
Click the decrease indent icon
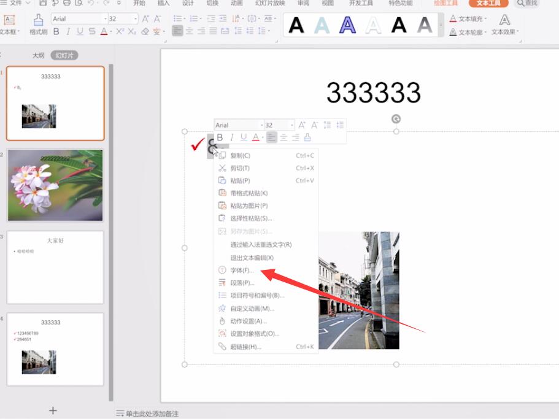(211, 18)
